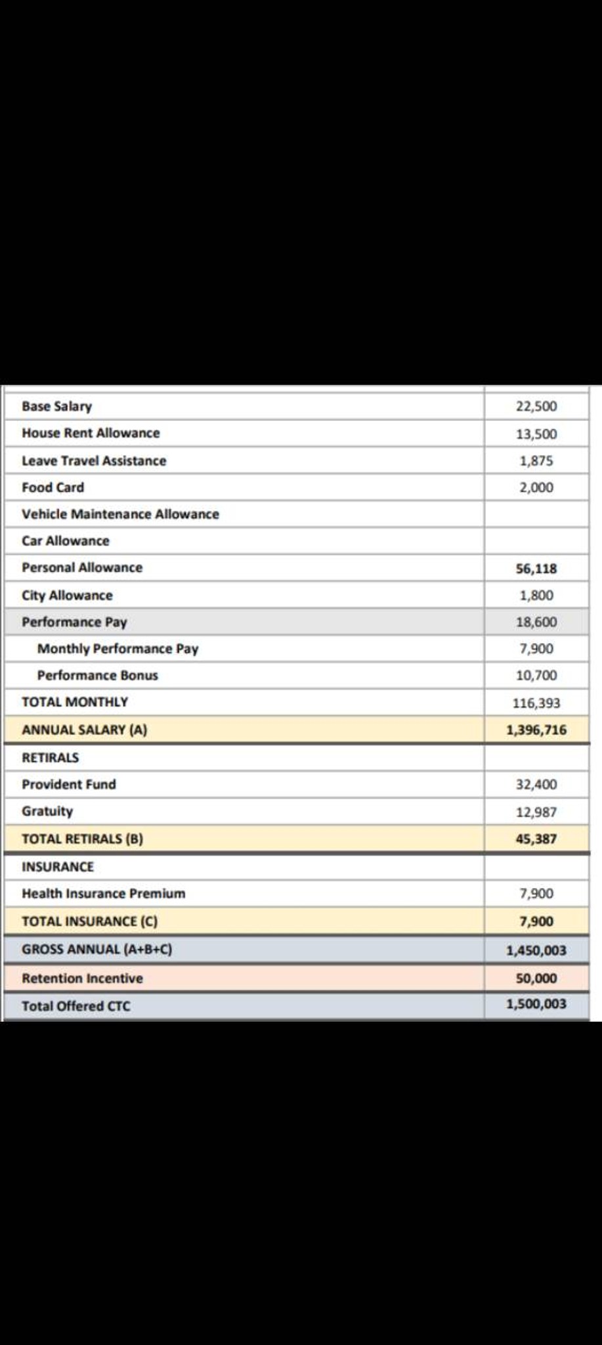Select the 'Leave Travel Assistance' label
Viewport: 602px width, 1345px height.
click(94, 461)
